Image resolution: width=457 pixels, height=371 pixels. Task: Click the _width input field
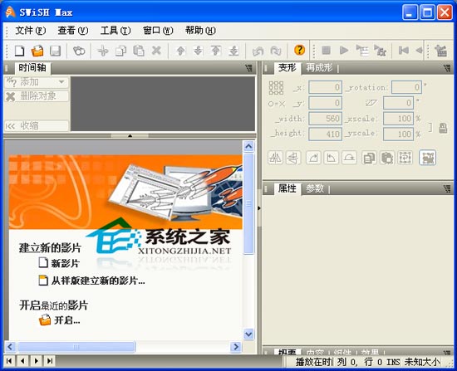pyautogui.click(x=325, y=119)
